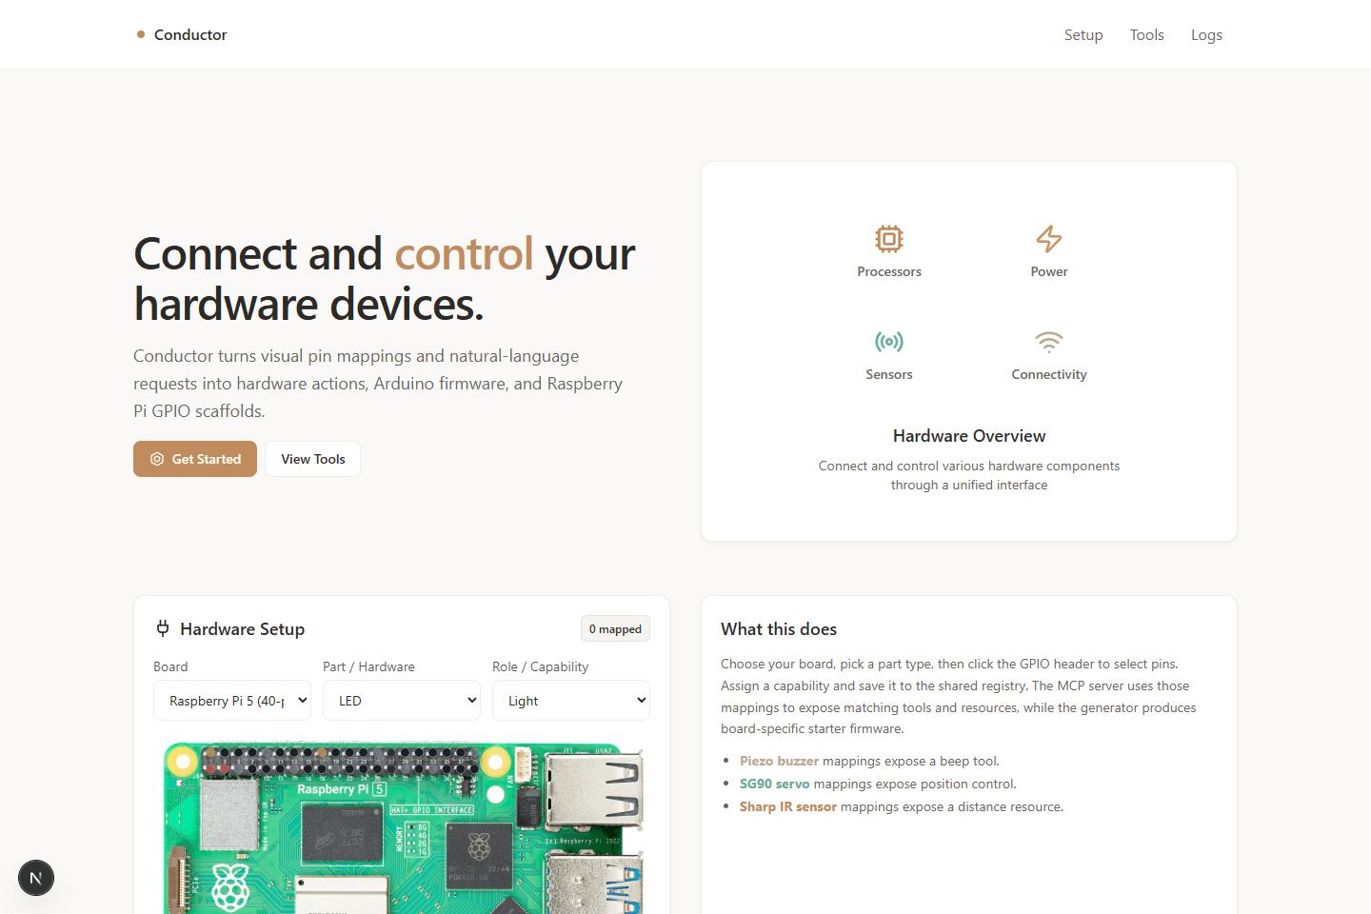The height and width of the screenshot is (914, 1371).
Task: Open the Board dropdown
Action: 232,701
